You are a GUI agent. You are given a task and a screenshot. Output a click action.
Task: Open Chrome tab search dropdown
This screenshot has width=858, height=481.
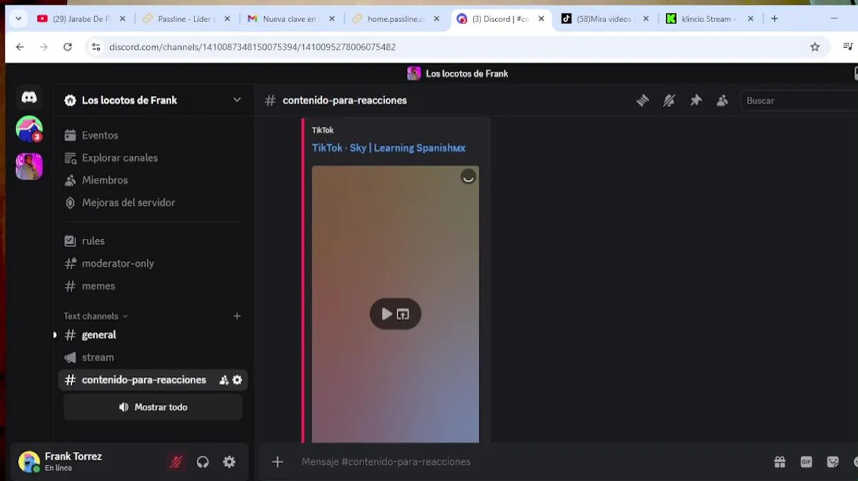pos(18,19)
